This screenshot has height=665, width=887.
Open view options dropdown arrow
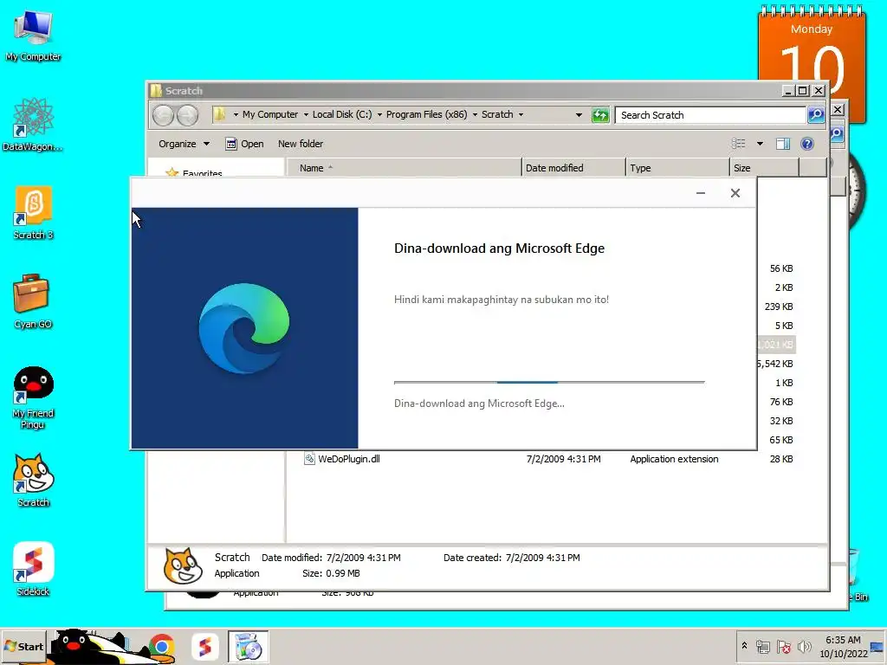760,144
